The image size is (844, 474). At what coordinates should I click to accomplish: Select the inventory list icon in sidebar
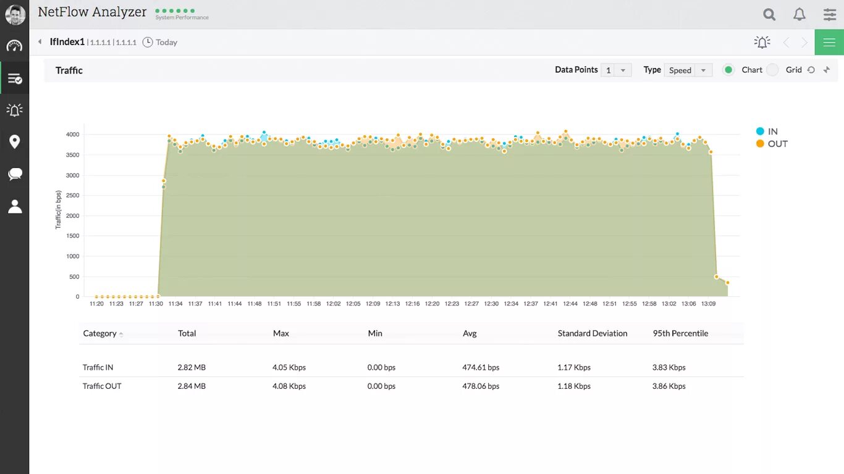pos(15,78)
